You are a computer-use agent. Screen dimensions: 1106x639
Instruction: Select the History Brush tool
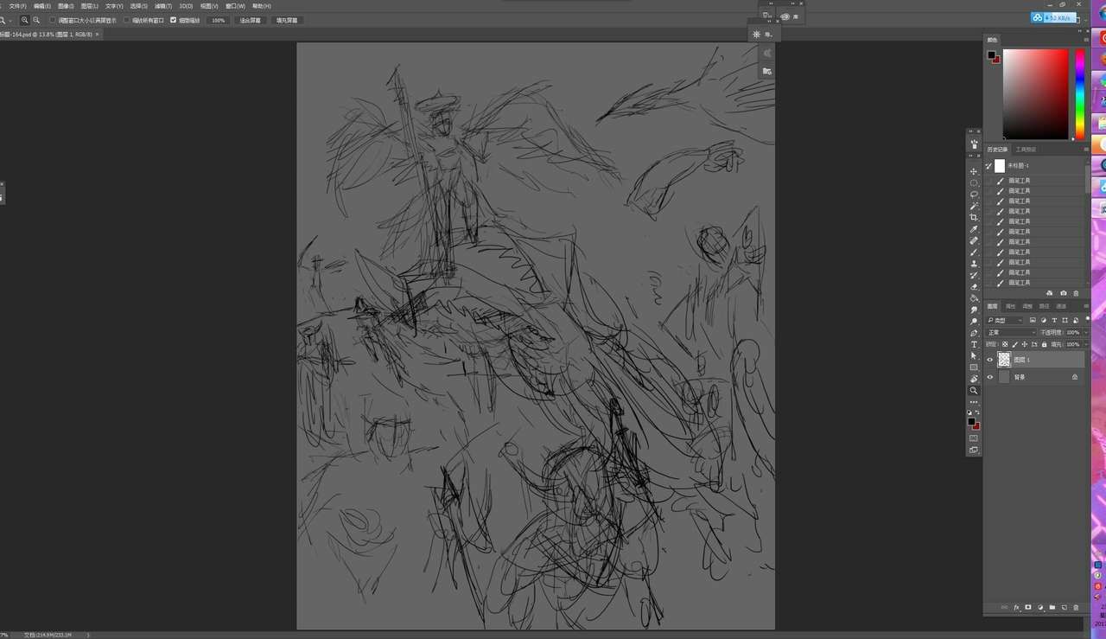(x=974, y=275)
